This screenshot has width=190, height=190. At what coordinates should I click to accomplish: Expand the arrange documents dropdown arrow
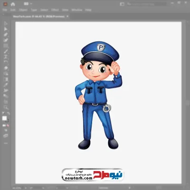click(31, 4)
